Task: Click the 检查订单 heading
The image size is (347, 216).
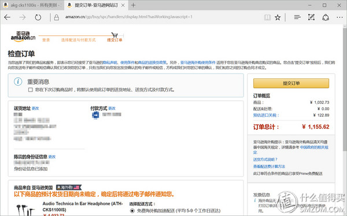Action: tap(21, 54)
